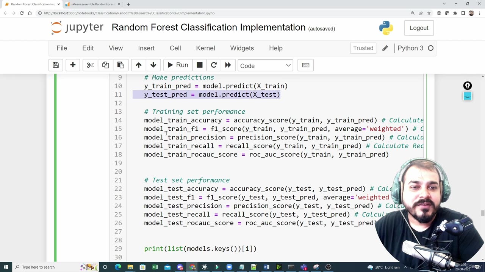
Task: Click the Windows Start button
Action: (6, 267)
